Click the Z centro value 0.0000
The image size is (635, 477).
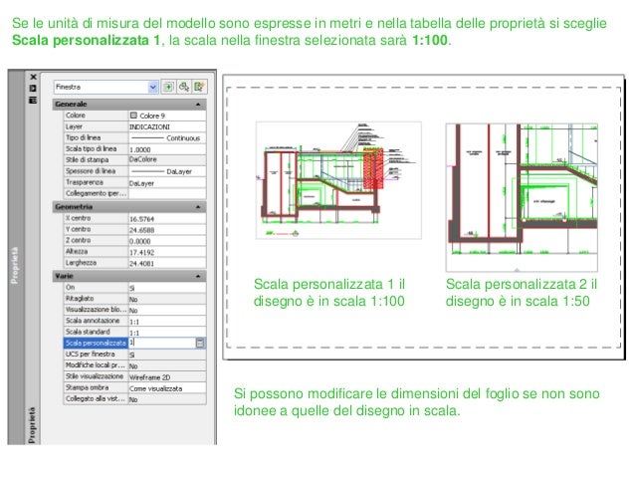pyautogui.click(x=167, y=241)
